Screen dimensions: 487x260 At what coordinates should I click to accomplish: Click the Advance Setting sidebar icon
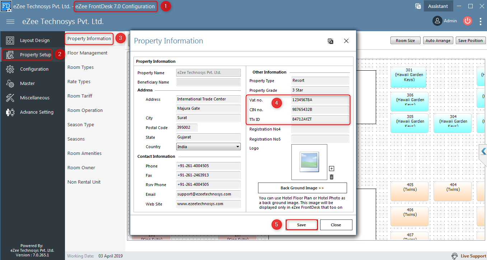coord(10,112)
